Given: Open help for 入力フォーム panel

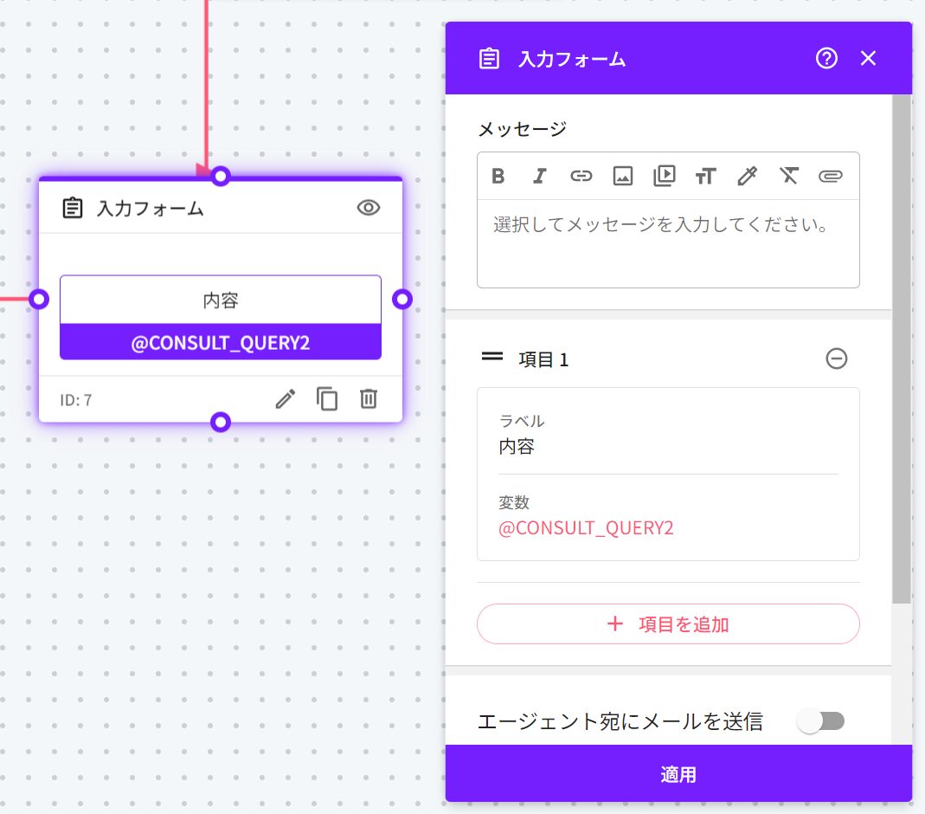Looking at the screenshot, I should 826,59.
